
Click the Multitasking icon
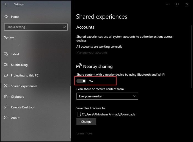point(6,65)
